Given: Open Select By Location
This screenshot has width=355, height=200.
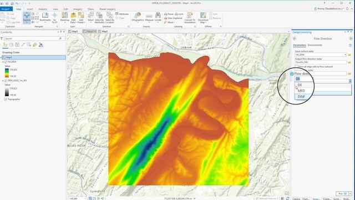Looking at the screenshot, I should click(x=110, y=17).
